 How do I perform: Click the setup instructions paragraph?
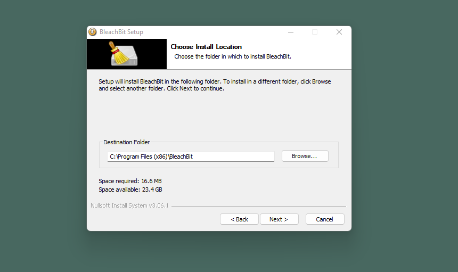click(215, 85)
